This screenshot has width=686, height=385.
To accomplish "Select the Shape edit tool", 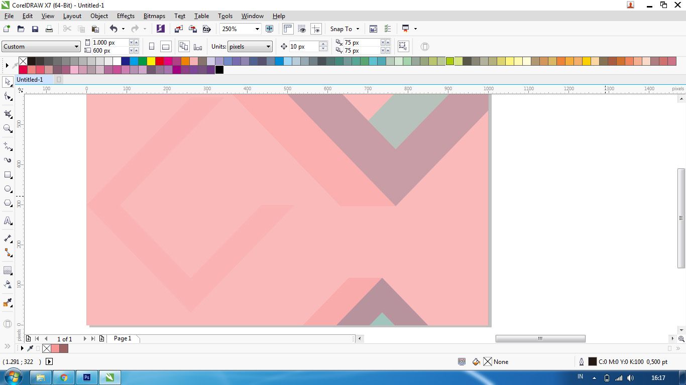I will [x=8, y=96].
